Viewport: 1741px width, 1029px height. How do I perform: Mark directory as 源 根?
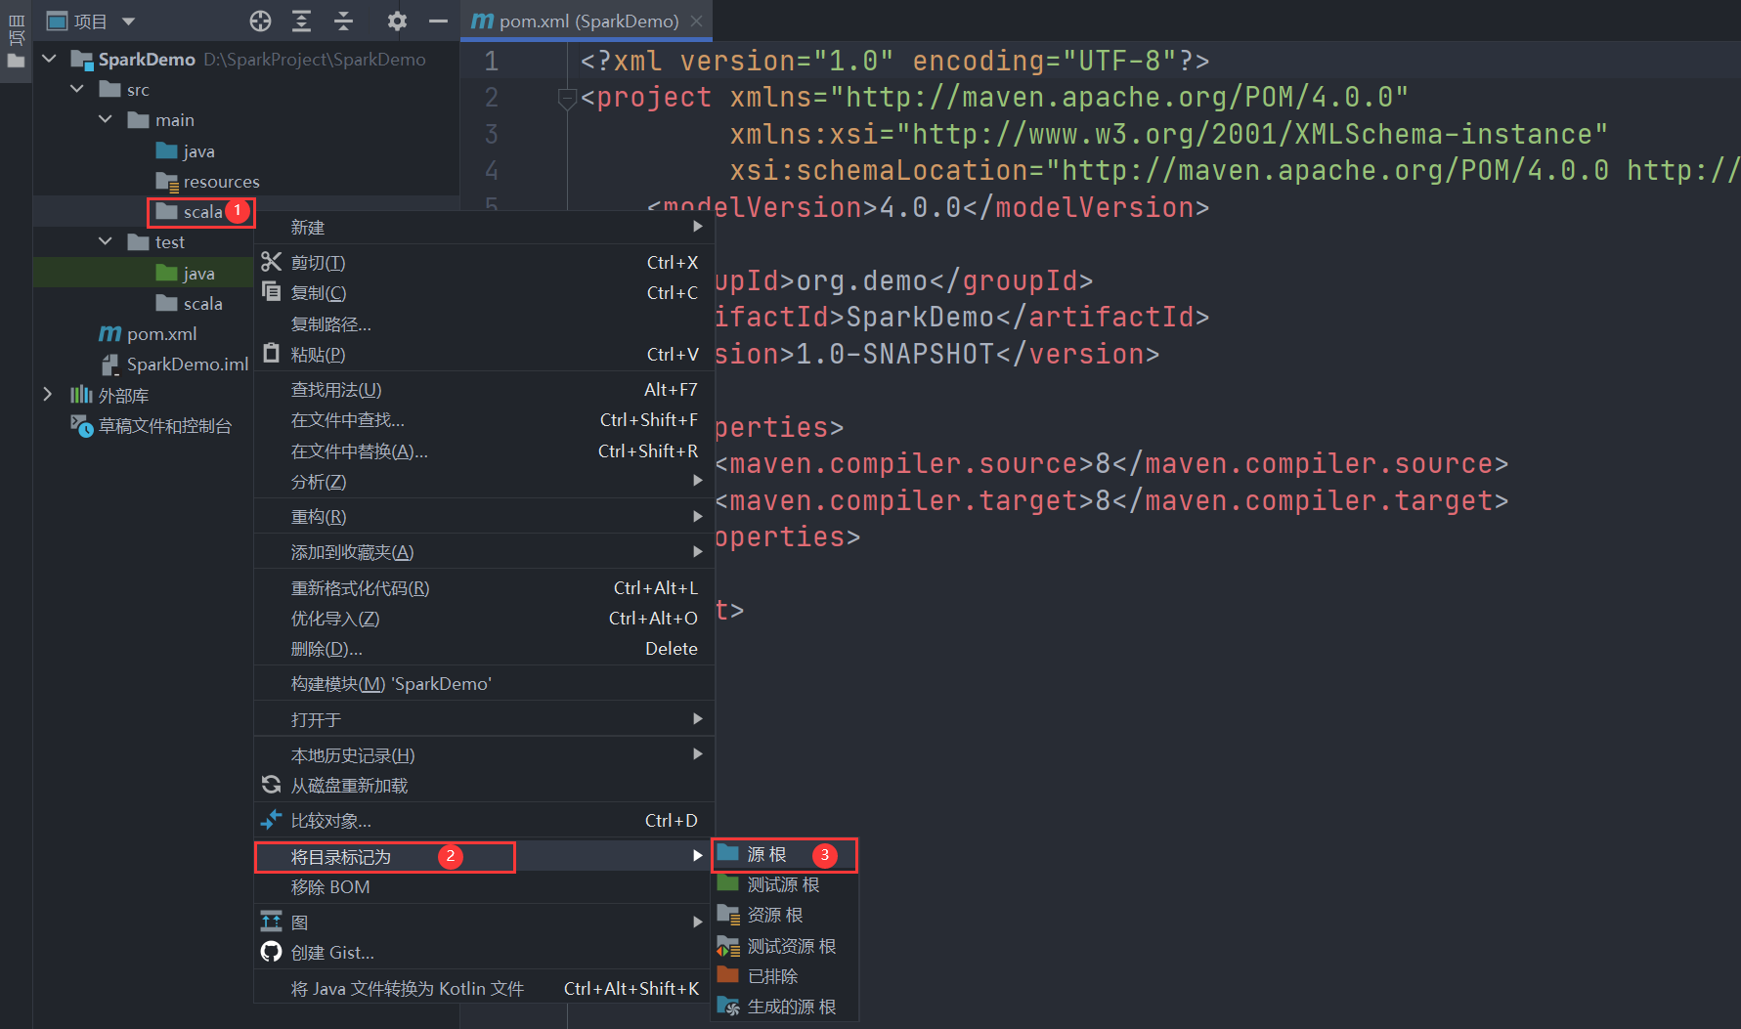coord(785,854)
